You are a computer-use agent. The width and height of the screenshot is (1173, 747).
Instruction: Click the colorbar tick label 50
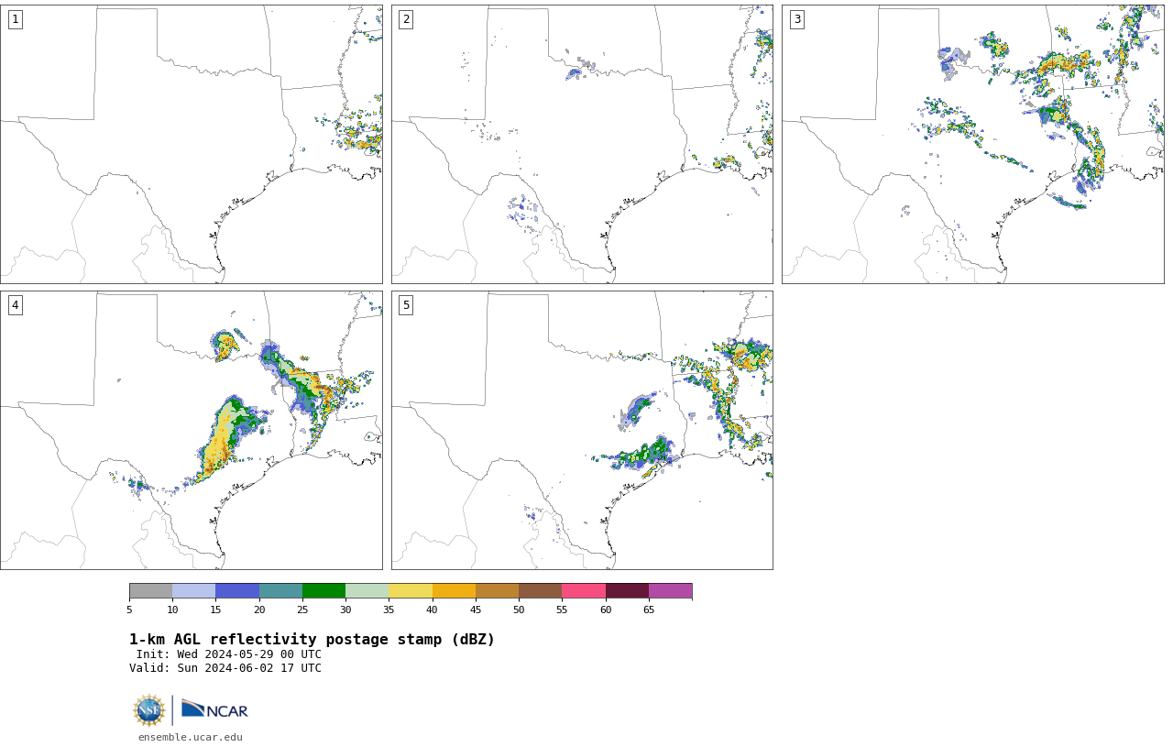pyautogui.click(x=519, y=610)
